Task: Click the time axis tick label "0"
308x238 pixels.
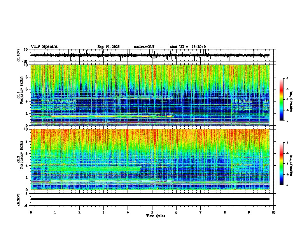Action: click(x=31, y=212)
